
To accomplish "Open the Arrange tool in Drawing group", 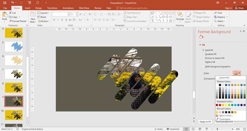I will (x=180, y=17).
